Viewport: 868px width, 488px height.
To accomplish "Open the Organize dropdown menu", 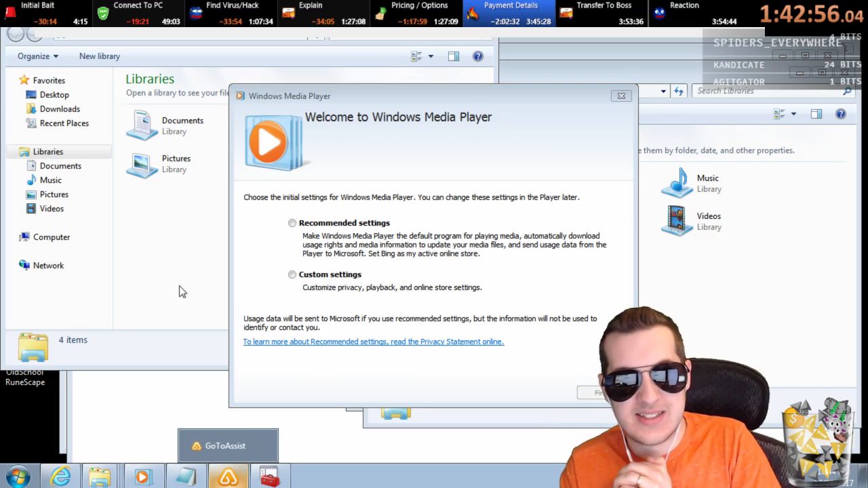I will tap(38, 56).
